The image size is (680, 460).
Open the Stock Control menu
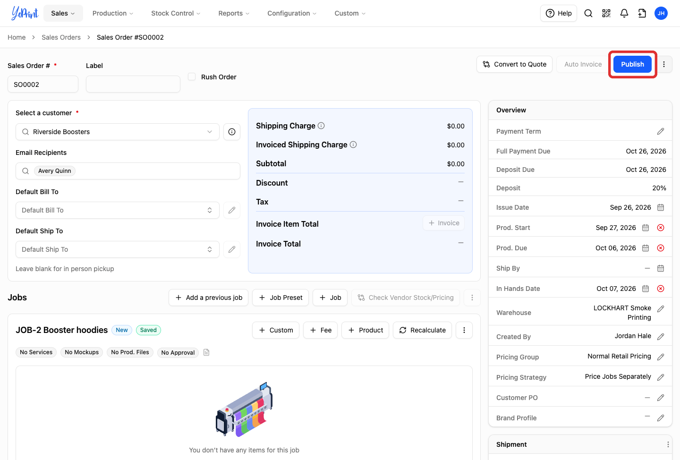coord(176,13)
